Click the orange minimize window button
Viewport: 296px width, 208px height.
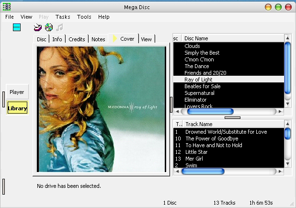268,7
